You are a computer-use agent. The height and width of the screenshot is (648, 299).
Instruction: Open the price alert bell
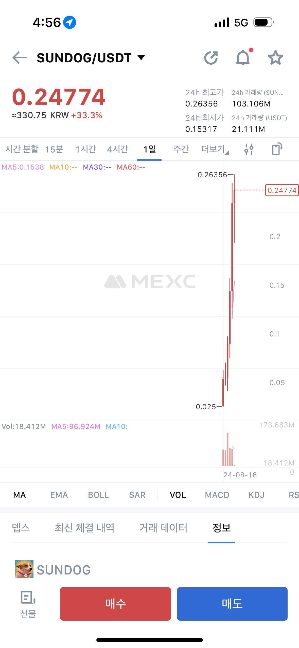click(243, 58)
